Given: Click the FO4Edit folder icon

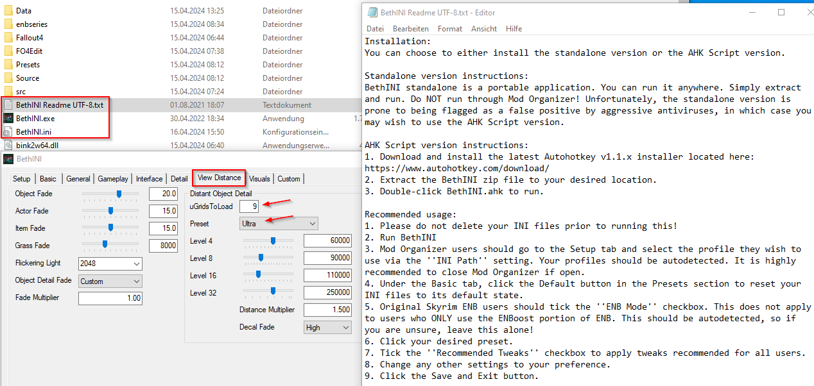Looking at the screenshot, I should tap(8, 51).
